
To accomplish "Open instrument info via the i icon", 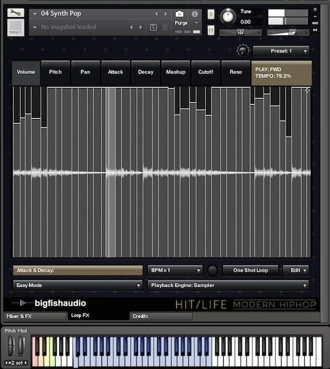I will (x=194, y=14).
